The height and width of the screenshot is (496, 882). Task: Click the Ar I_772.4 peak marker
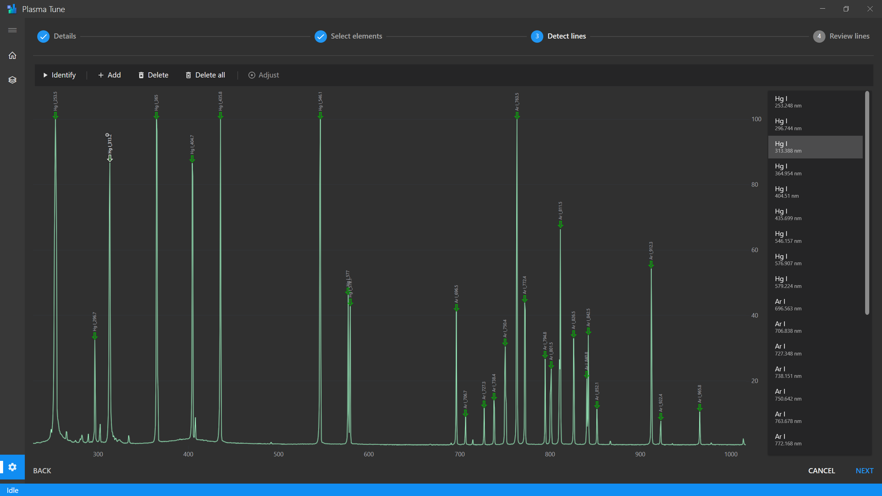(x=525, y=299)
